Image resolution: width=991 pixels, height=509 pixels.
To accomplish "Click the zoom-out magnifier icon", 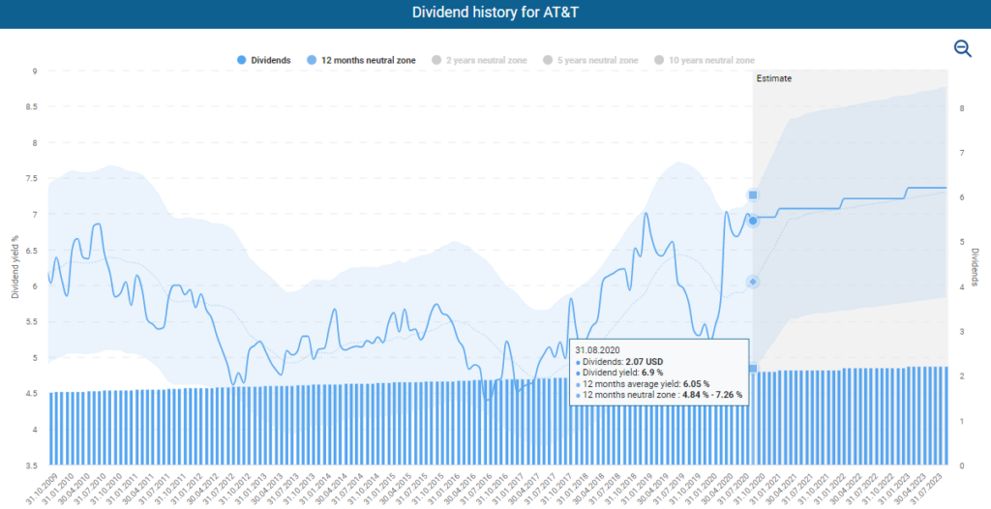I will [x=963, y=48].
